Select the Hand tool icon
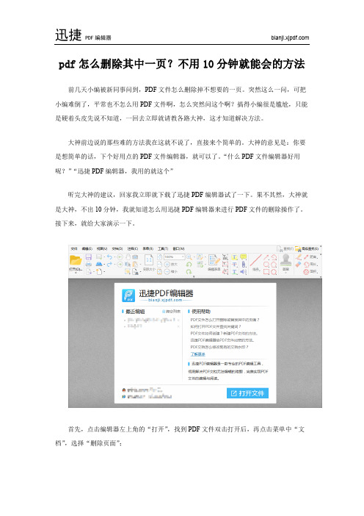 click(128, 257)
